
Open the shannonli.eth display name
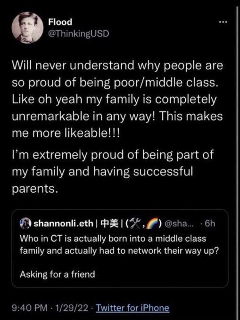click(x=64, y=223)
